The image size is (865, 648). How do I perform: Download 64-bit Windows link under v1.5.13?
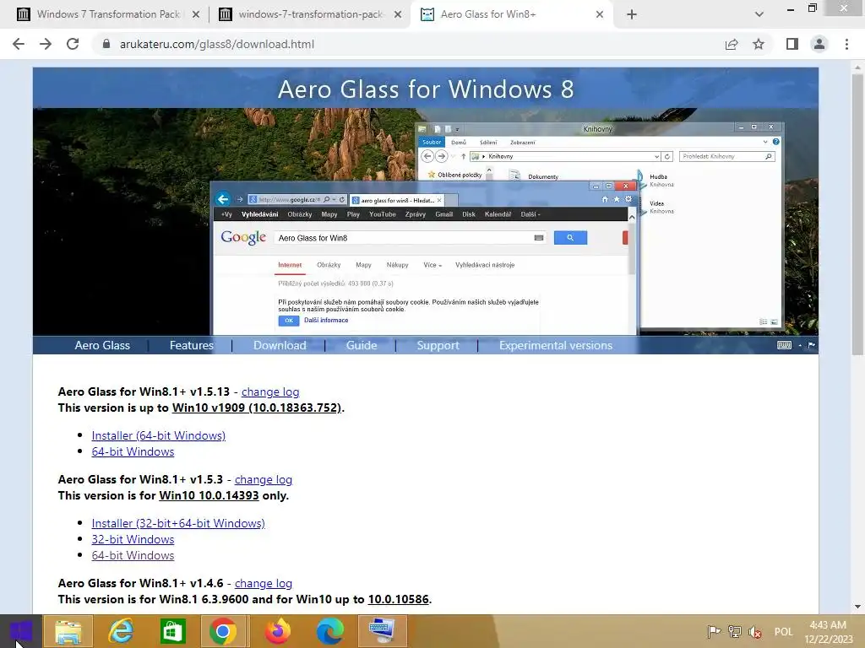(x=133, y=451)
